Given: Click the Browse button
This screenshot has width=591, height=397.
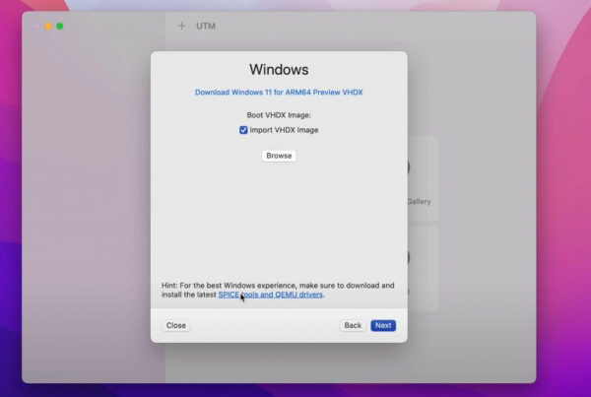Looking at the screenshot, I should [x=279, y=156].
